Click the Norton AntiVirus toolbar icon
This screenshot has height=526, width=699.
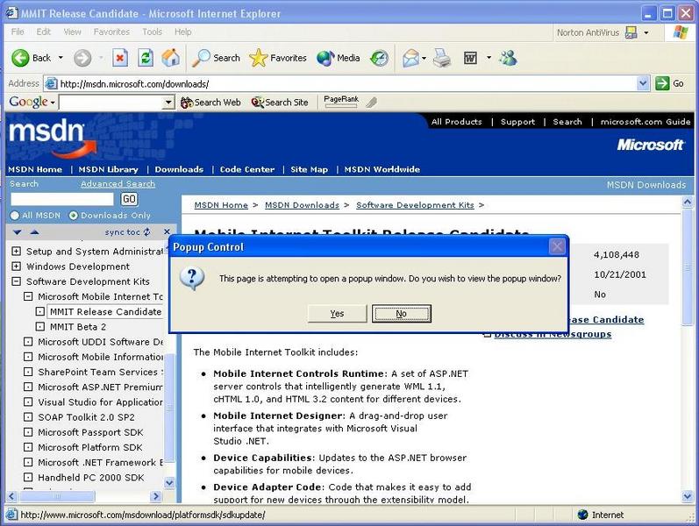click(631, 32)
